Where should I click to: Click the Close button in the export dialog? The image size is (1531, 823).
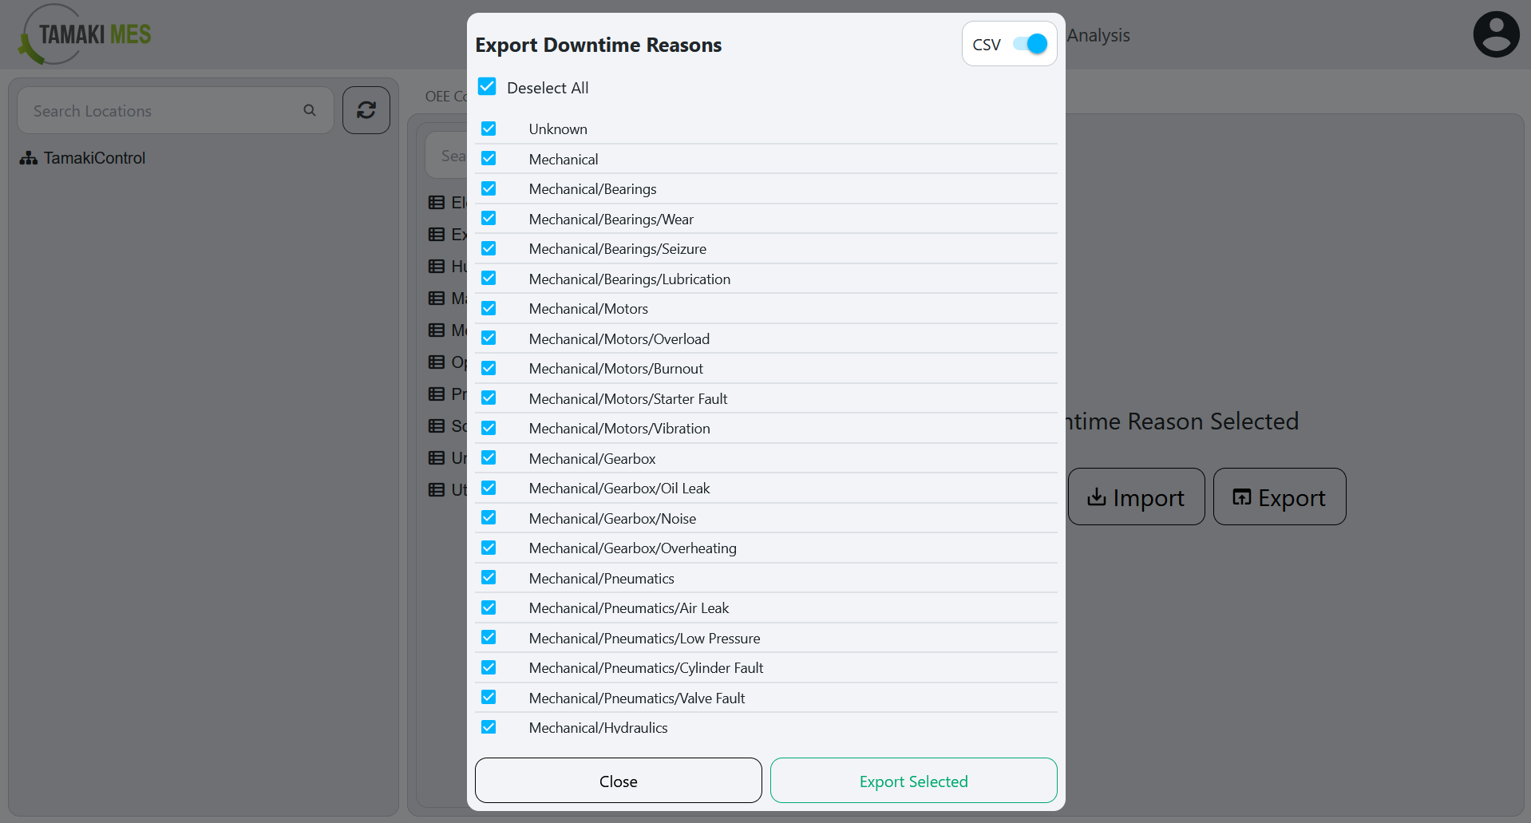pyautogui.click(x=617, y=781)
